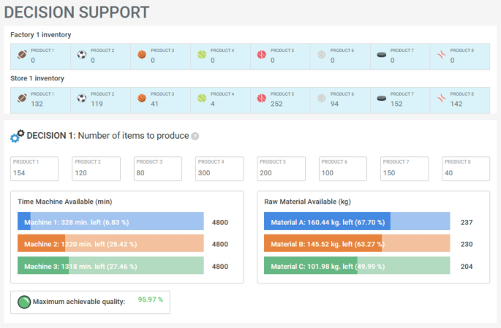Click the Machine 3 green progress bar
Image resolution: width=501 pixels, height=328 pixels.
[x=110, y=267]
